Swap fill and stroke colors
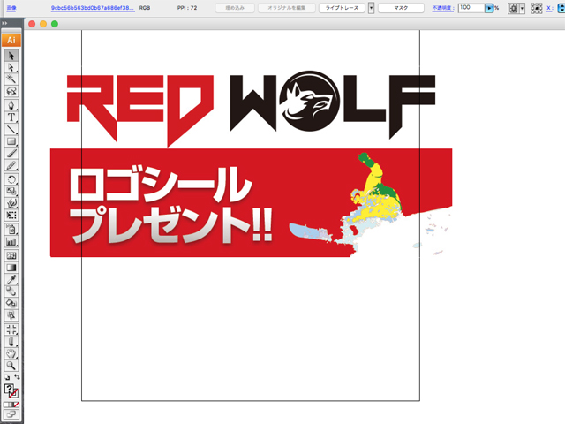The width and height of the screenshot is (565, 424). [x=17, y=377]
